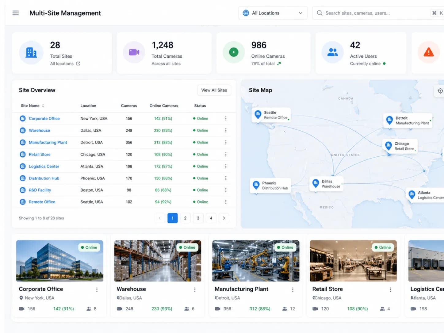Click the globe icon in location selector
This screenshot has width=444, height=333.
(246, 13)
